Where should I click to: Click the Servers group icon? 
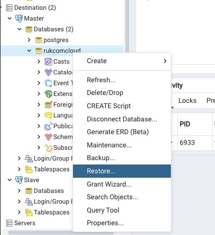[9, 223]
